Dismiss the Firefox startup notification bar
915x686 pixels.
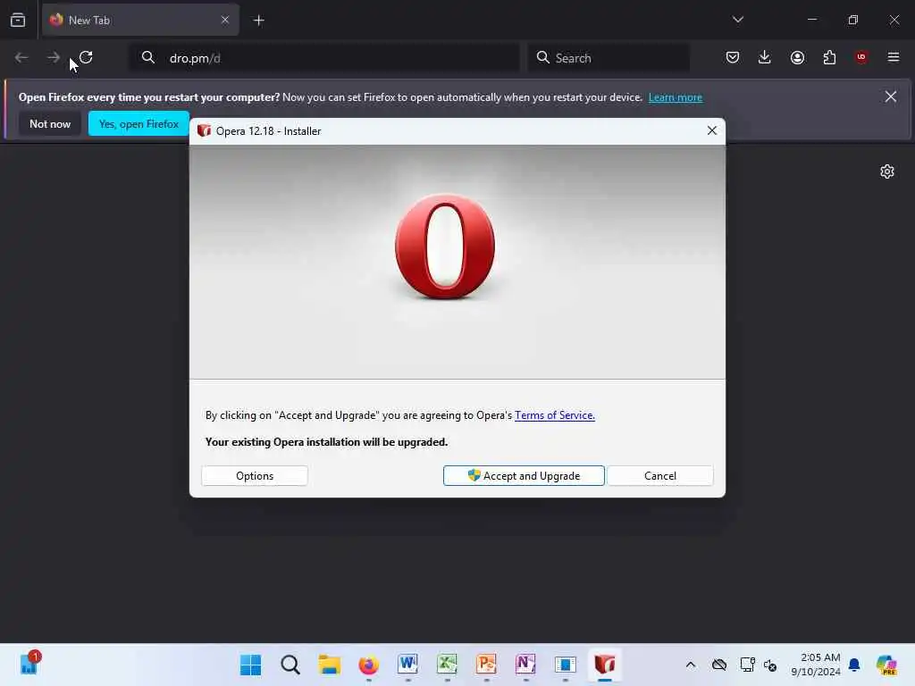click(891, 96)
